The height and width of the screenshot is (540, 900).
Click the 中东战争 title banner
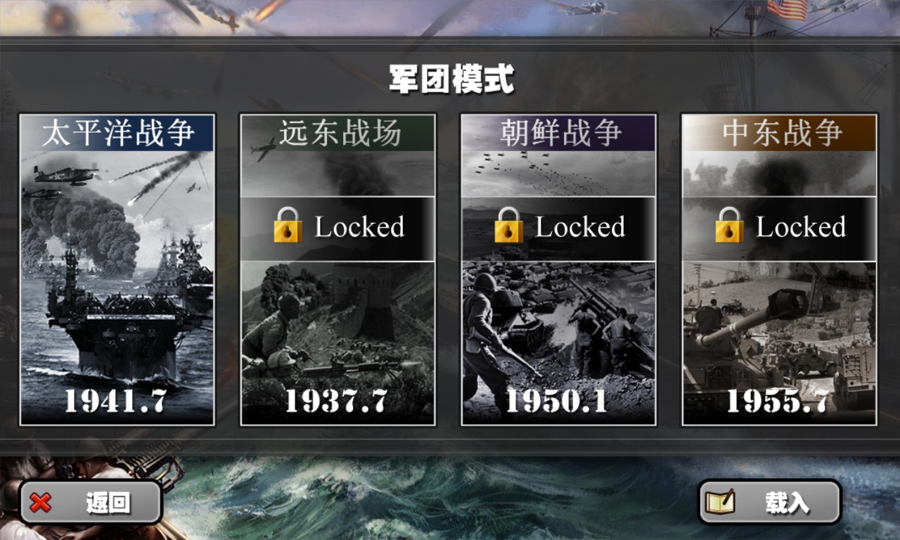tap(780, 133)
